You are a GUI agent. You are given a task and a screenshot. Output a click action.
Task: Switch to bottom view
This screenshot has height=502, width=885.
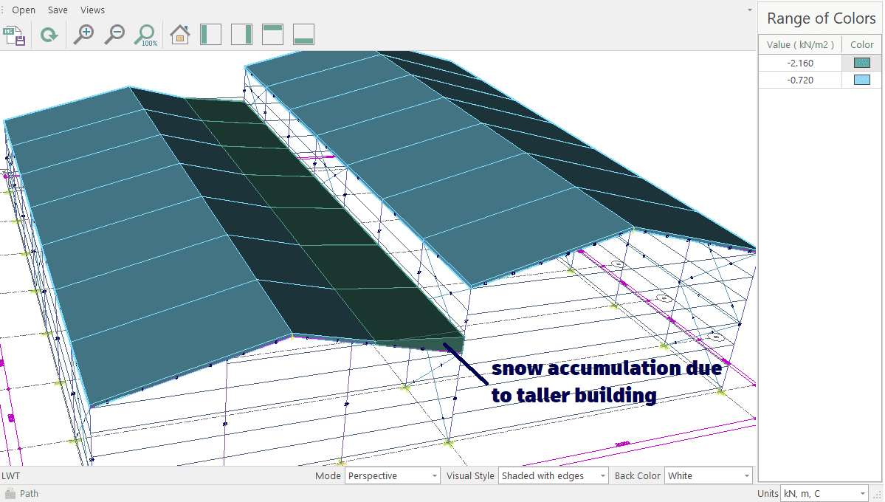[303, 35]
